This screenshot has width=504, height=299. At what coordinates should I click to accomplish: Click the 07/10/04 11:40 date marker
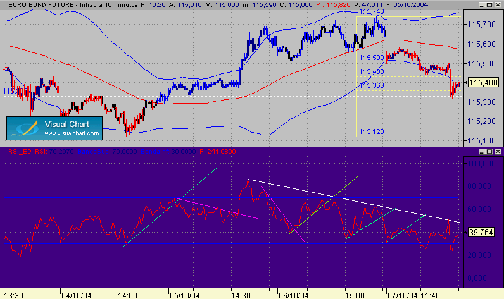pos(413,295)
